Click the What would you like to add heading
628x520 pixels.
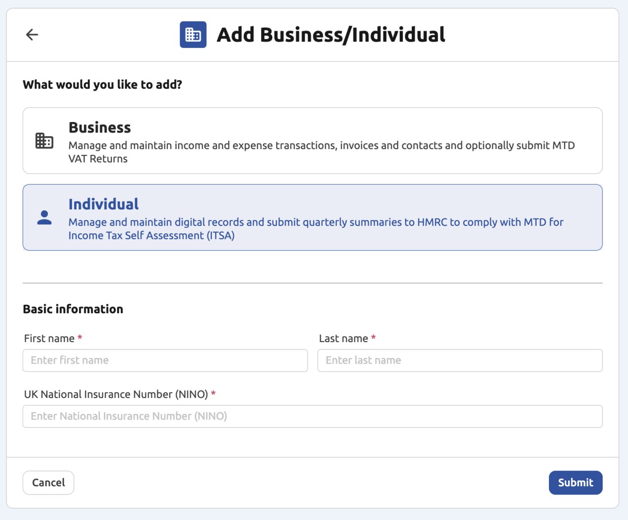103,84
